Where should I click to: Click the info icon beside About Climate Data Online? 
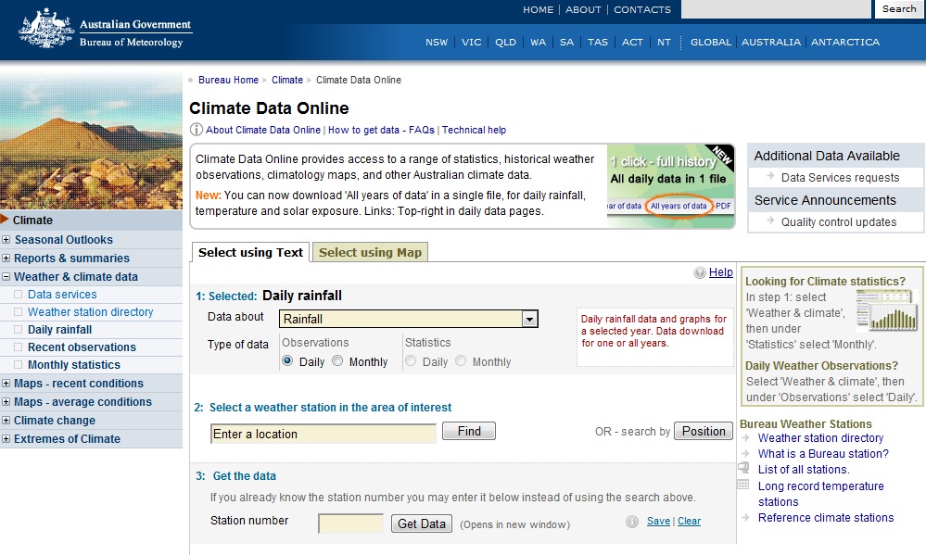point(197,130)
